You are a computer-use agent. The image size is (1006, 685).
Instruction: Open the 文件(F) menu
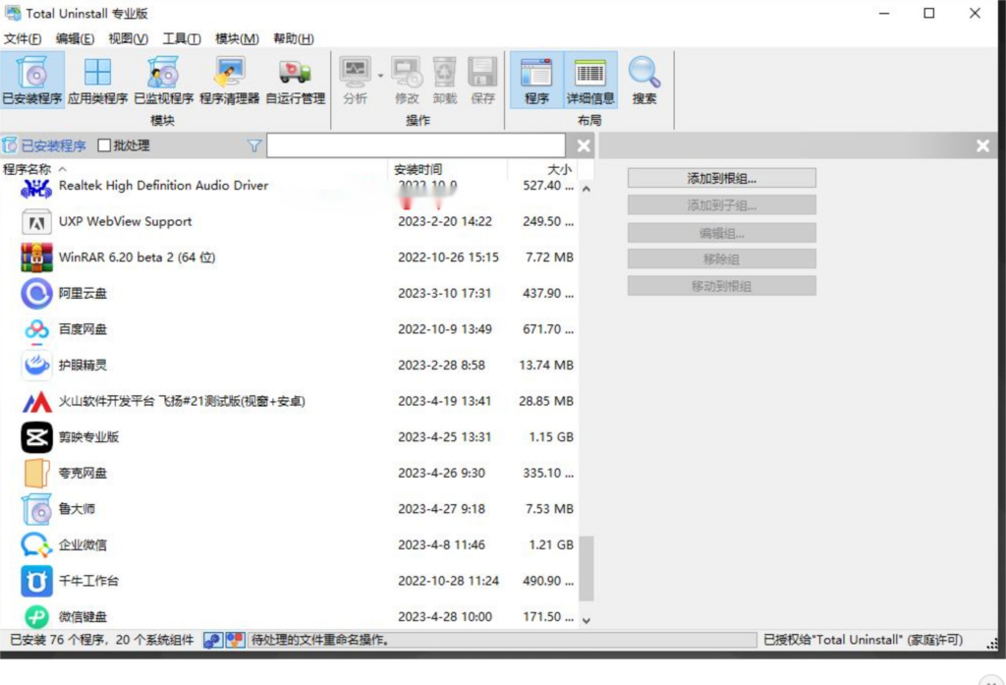click(x=23, y=38)
